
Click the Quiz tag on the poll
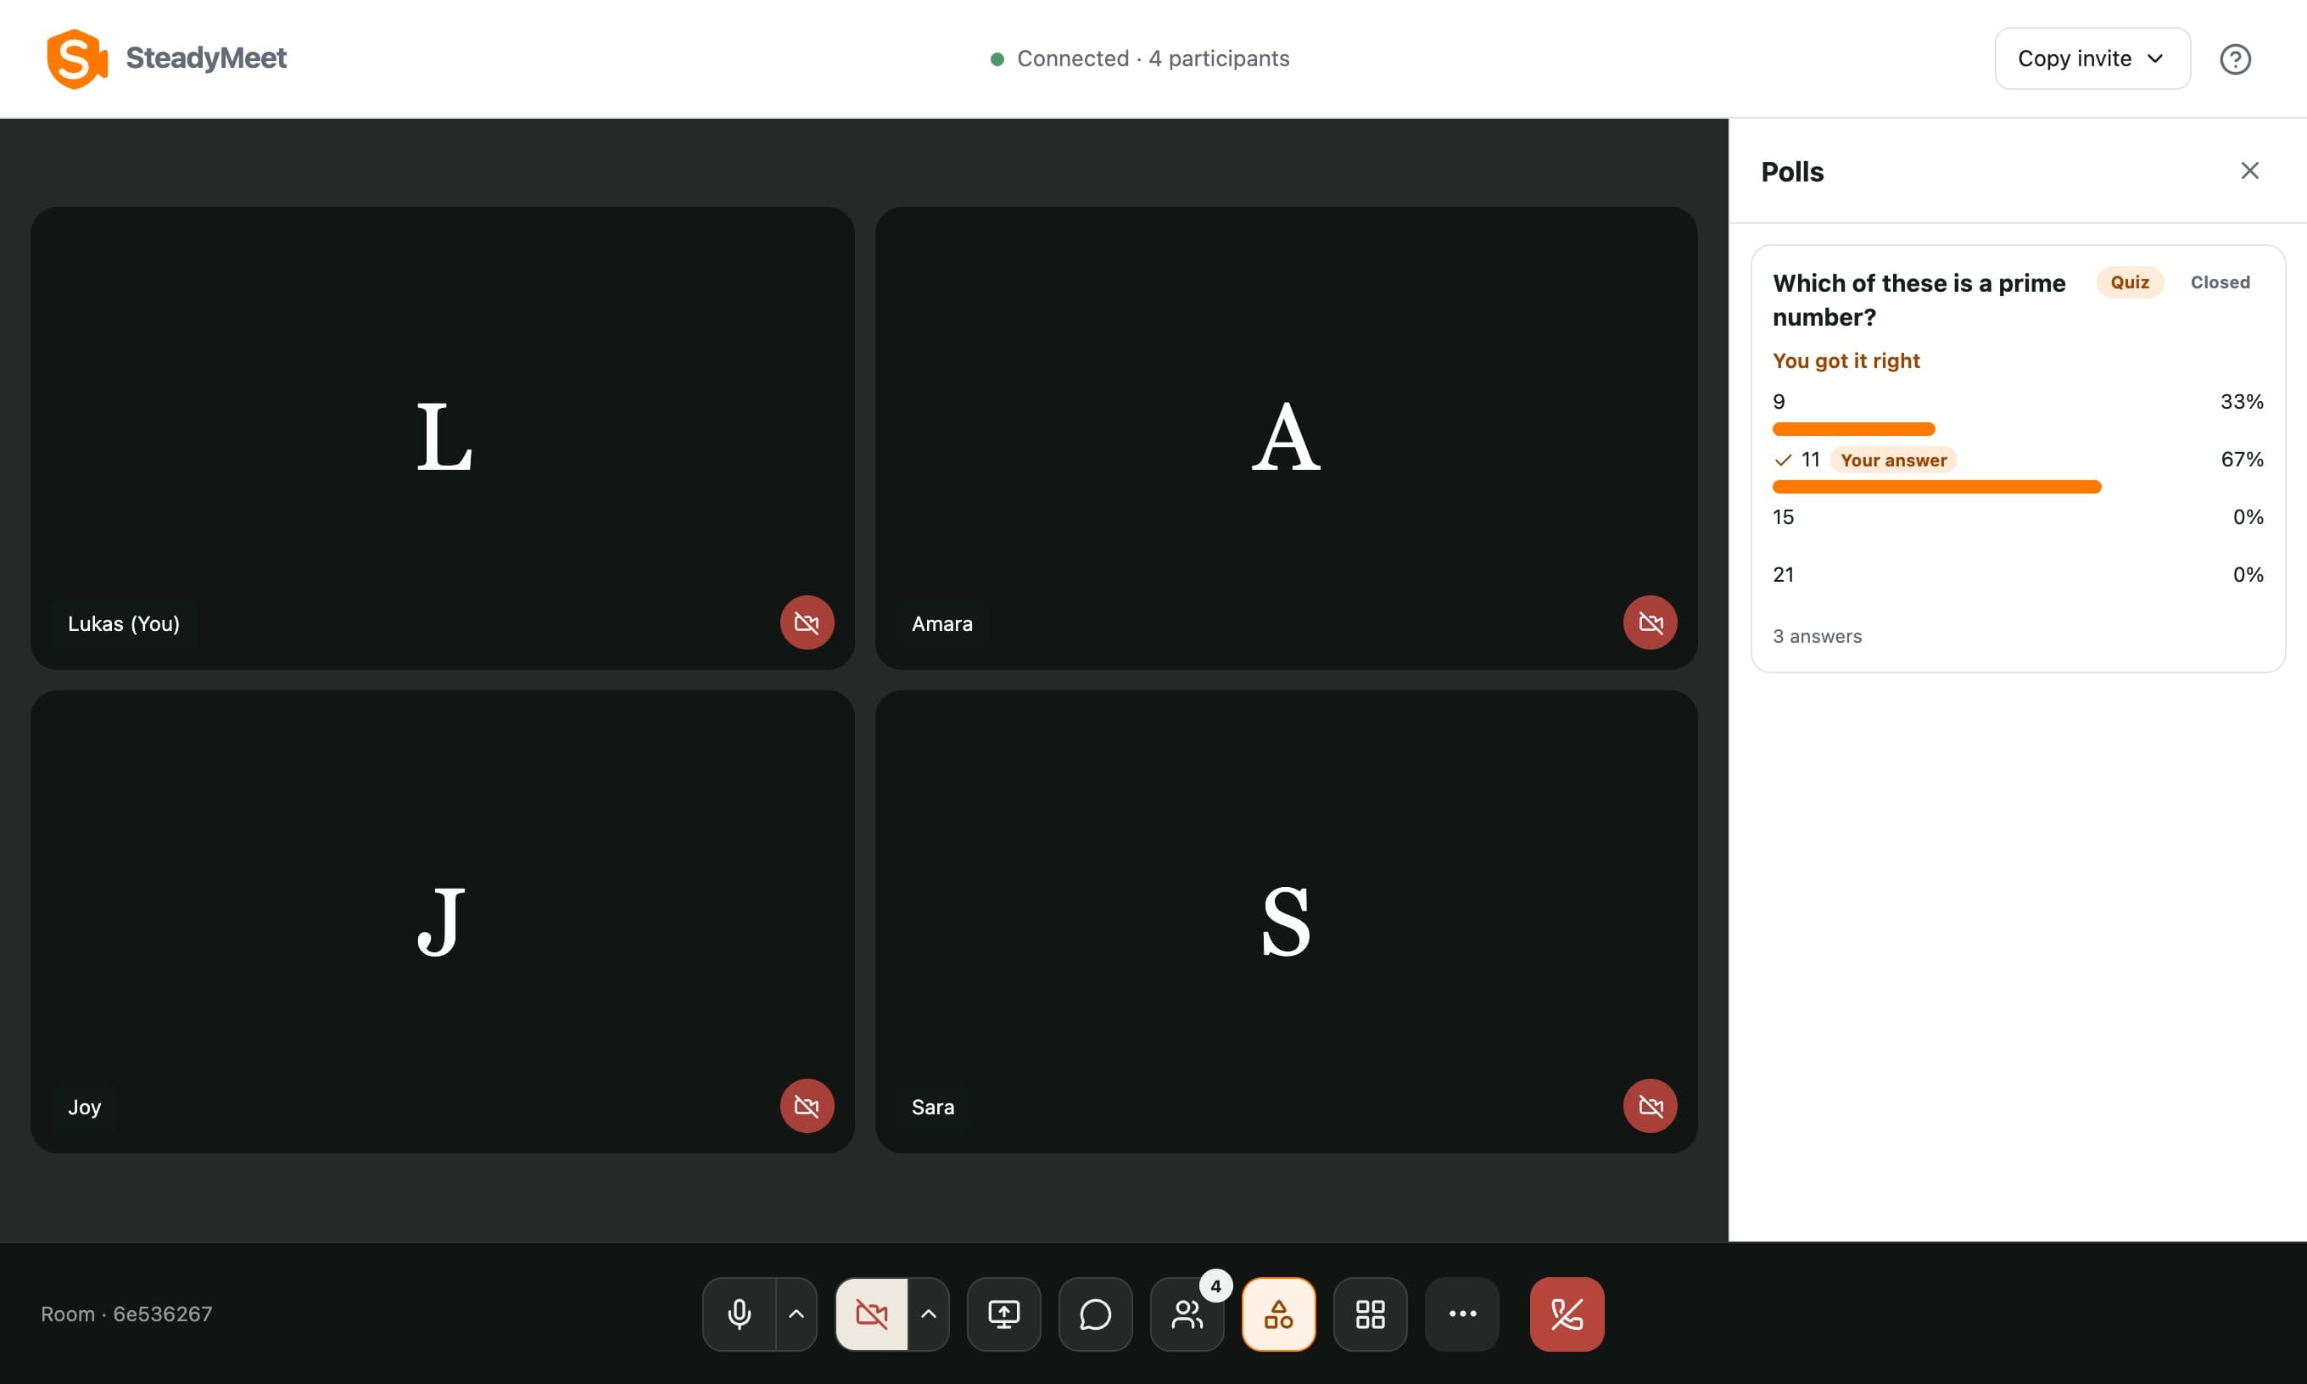[x=2130, y=282]
